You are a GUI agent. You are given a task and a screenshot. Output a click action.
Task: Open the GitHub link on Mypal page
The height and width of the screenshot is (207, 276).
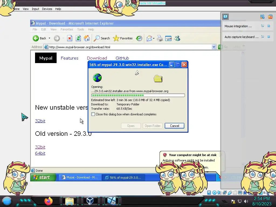(122, 58)
